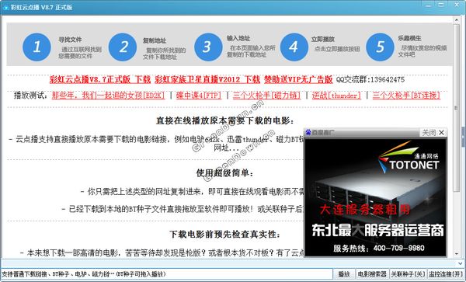This screenshot has width=466, height=282.
Task: Open the 电影搜索器 button
Action: point(372,274)
